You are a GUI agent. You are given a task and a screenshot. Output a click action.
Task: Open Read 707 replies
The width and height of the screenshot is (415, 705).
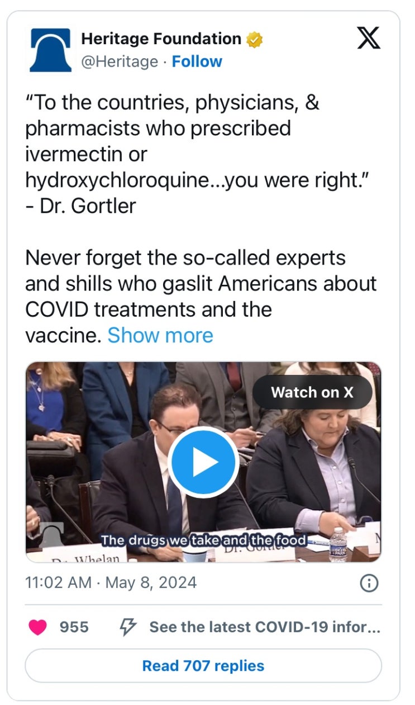point(203,666)
